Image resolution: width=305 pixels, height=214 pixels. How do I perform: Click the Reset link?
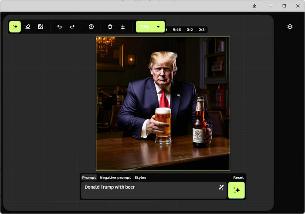(238, 178)
